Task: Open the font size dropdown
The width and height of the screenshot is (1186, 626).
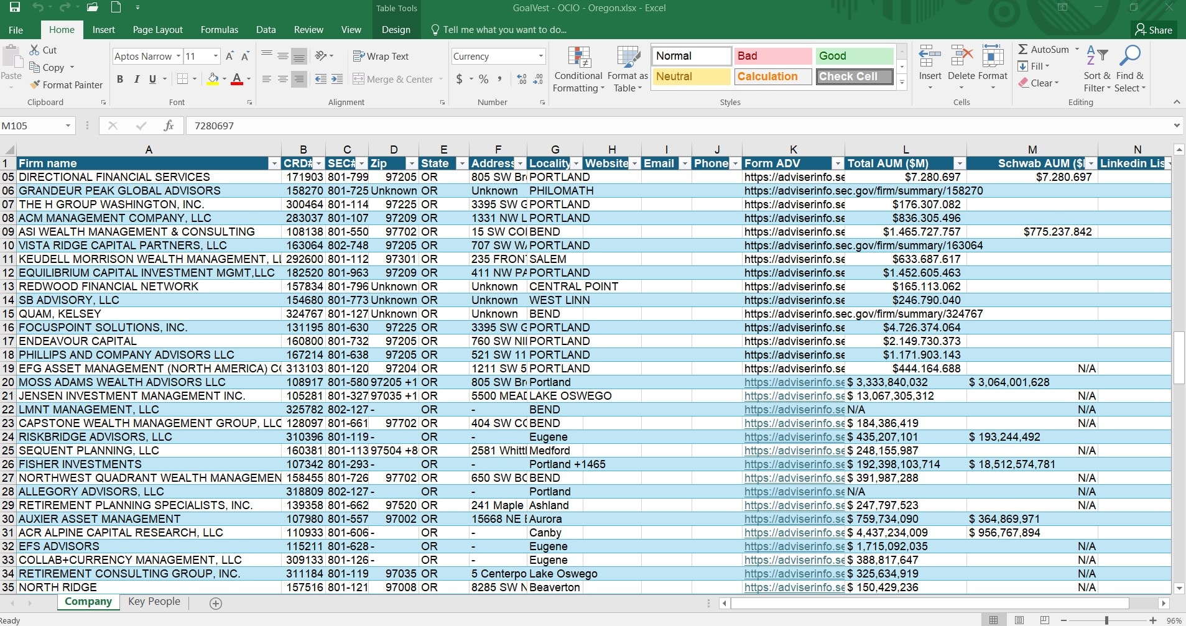Action: [x=216, y=56]
